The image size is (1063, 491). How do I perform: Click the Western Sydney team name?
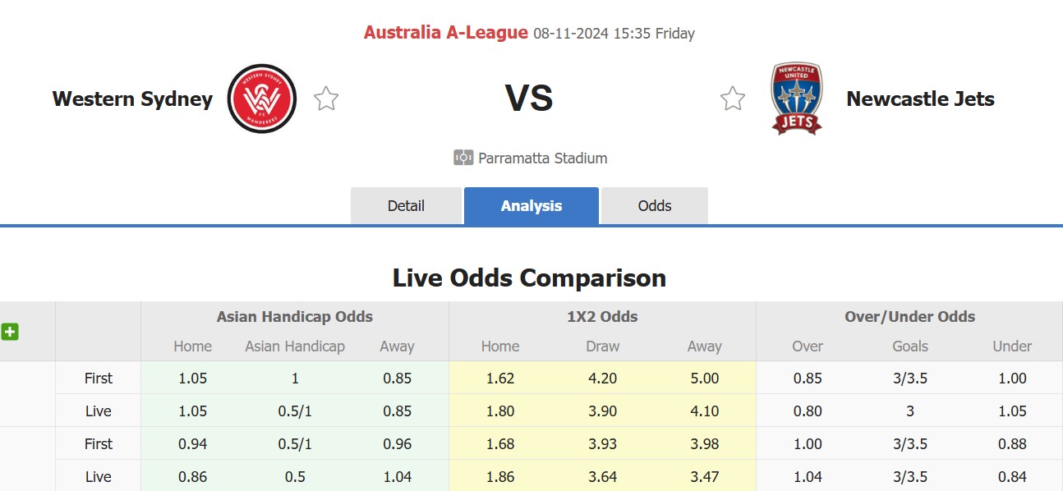(x=132, y=99)
